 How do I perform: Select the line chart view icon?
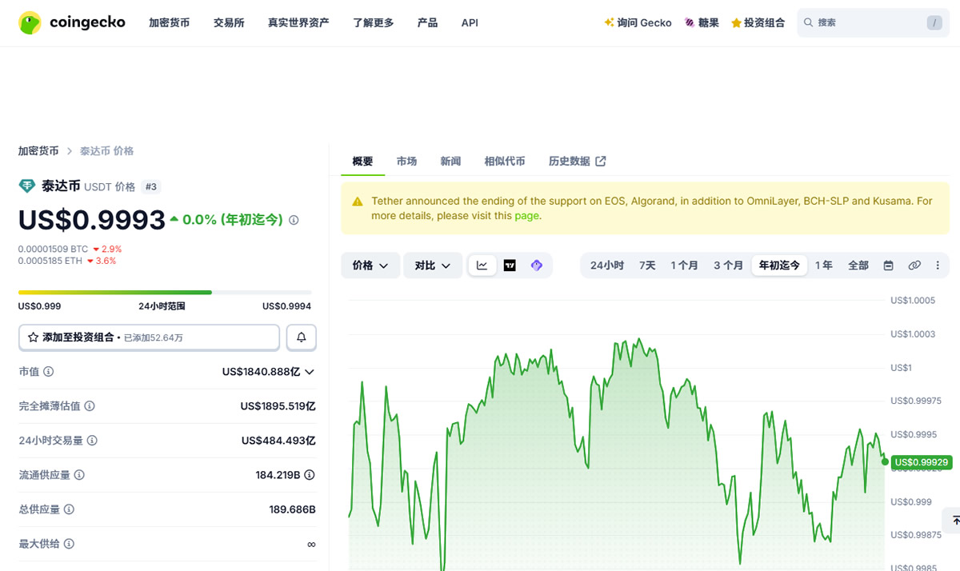coord(482,266)
